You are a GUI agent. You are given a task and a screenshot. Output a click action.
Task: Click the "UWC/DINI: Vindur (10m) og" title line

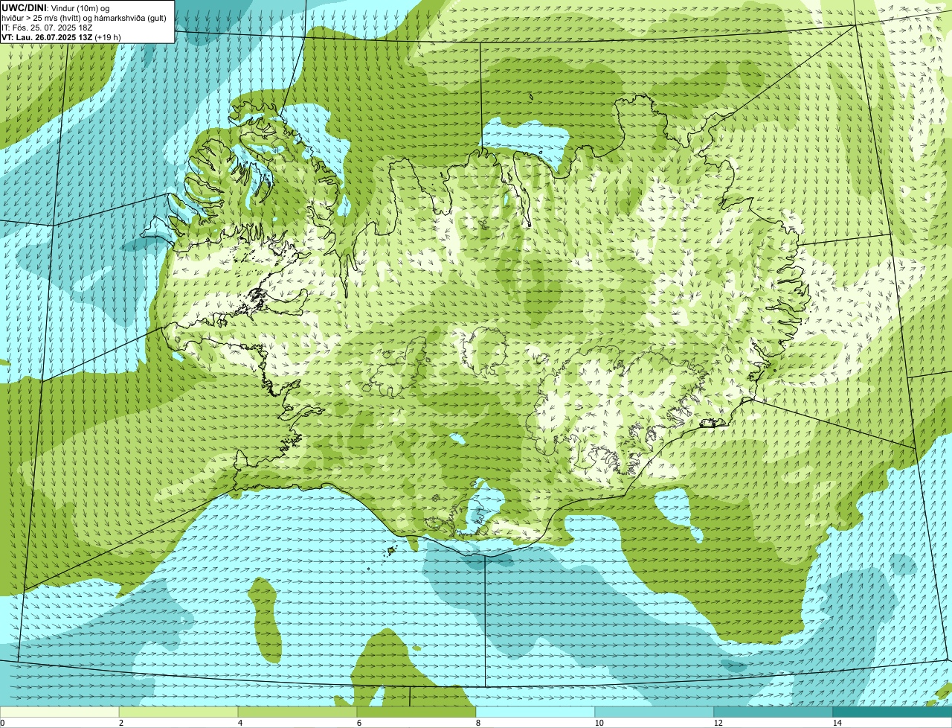click(x=56, y=8)
